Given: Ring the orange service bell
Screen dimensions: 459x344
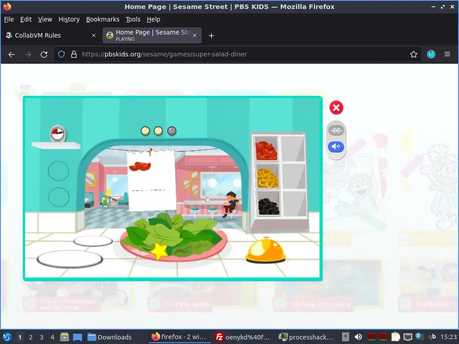Looking at the screenshot, I should [265, 250].
